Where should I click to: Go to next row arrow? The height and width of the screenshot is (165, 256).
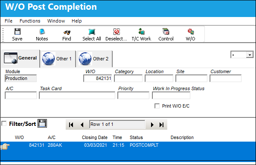coord(152,125)
